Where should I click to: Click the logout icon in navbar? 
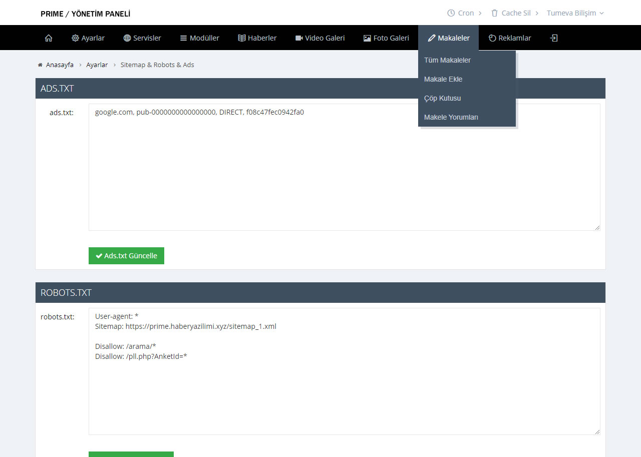554,38
